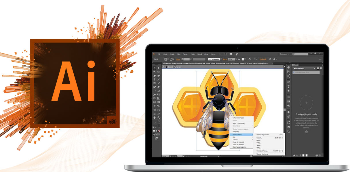Select the Type (T) tool
Image resolution: width=350 pixels, height=172 pixels.
point(155,79)
